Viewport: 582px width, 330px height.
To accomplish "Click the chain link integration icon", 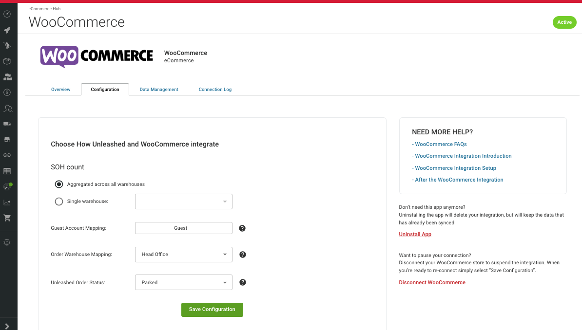I will 7,155.
